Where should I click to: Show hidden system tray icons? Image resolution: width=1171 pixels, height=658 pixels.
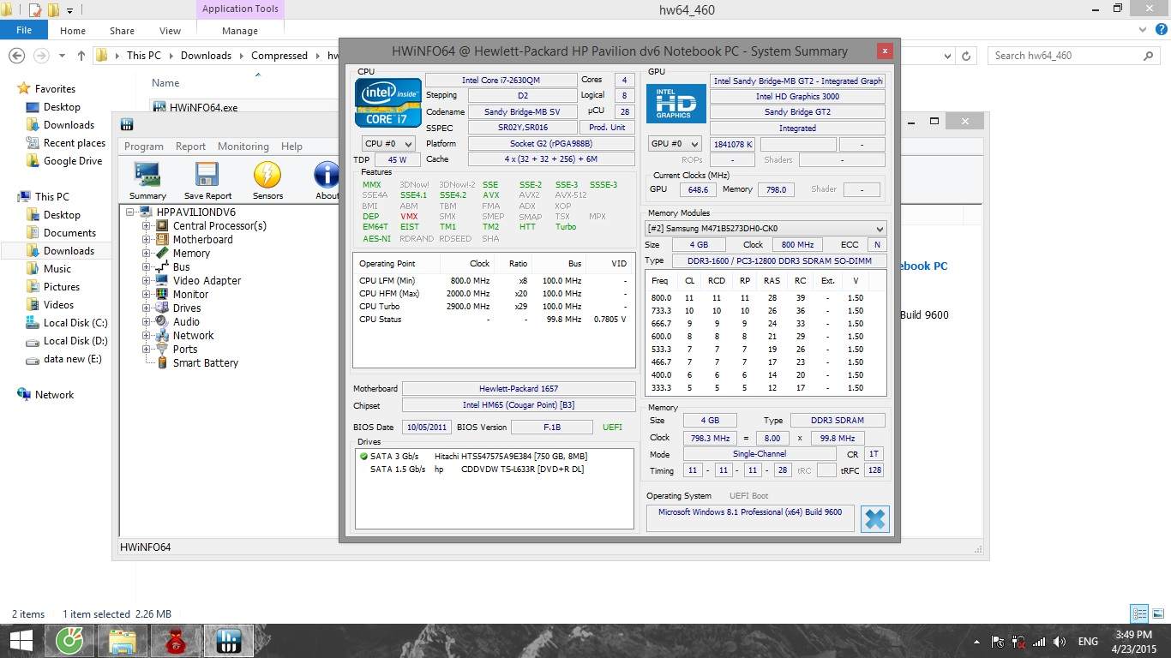tap(976, 642)
